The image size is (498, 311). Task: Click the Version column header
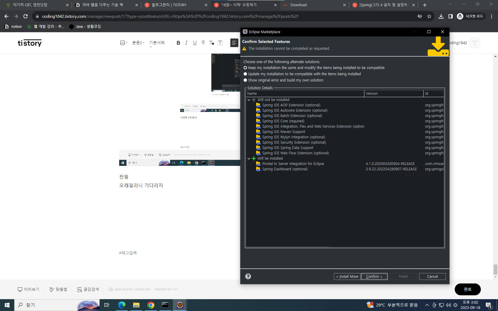tap(394, 94)
